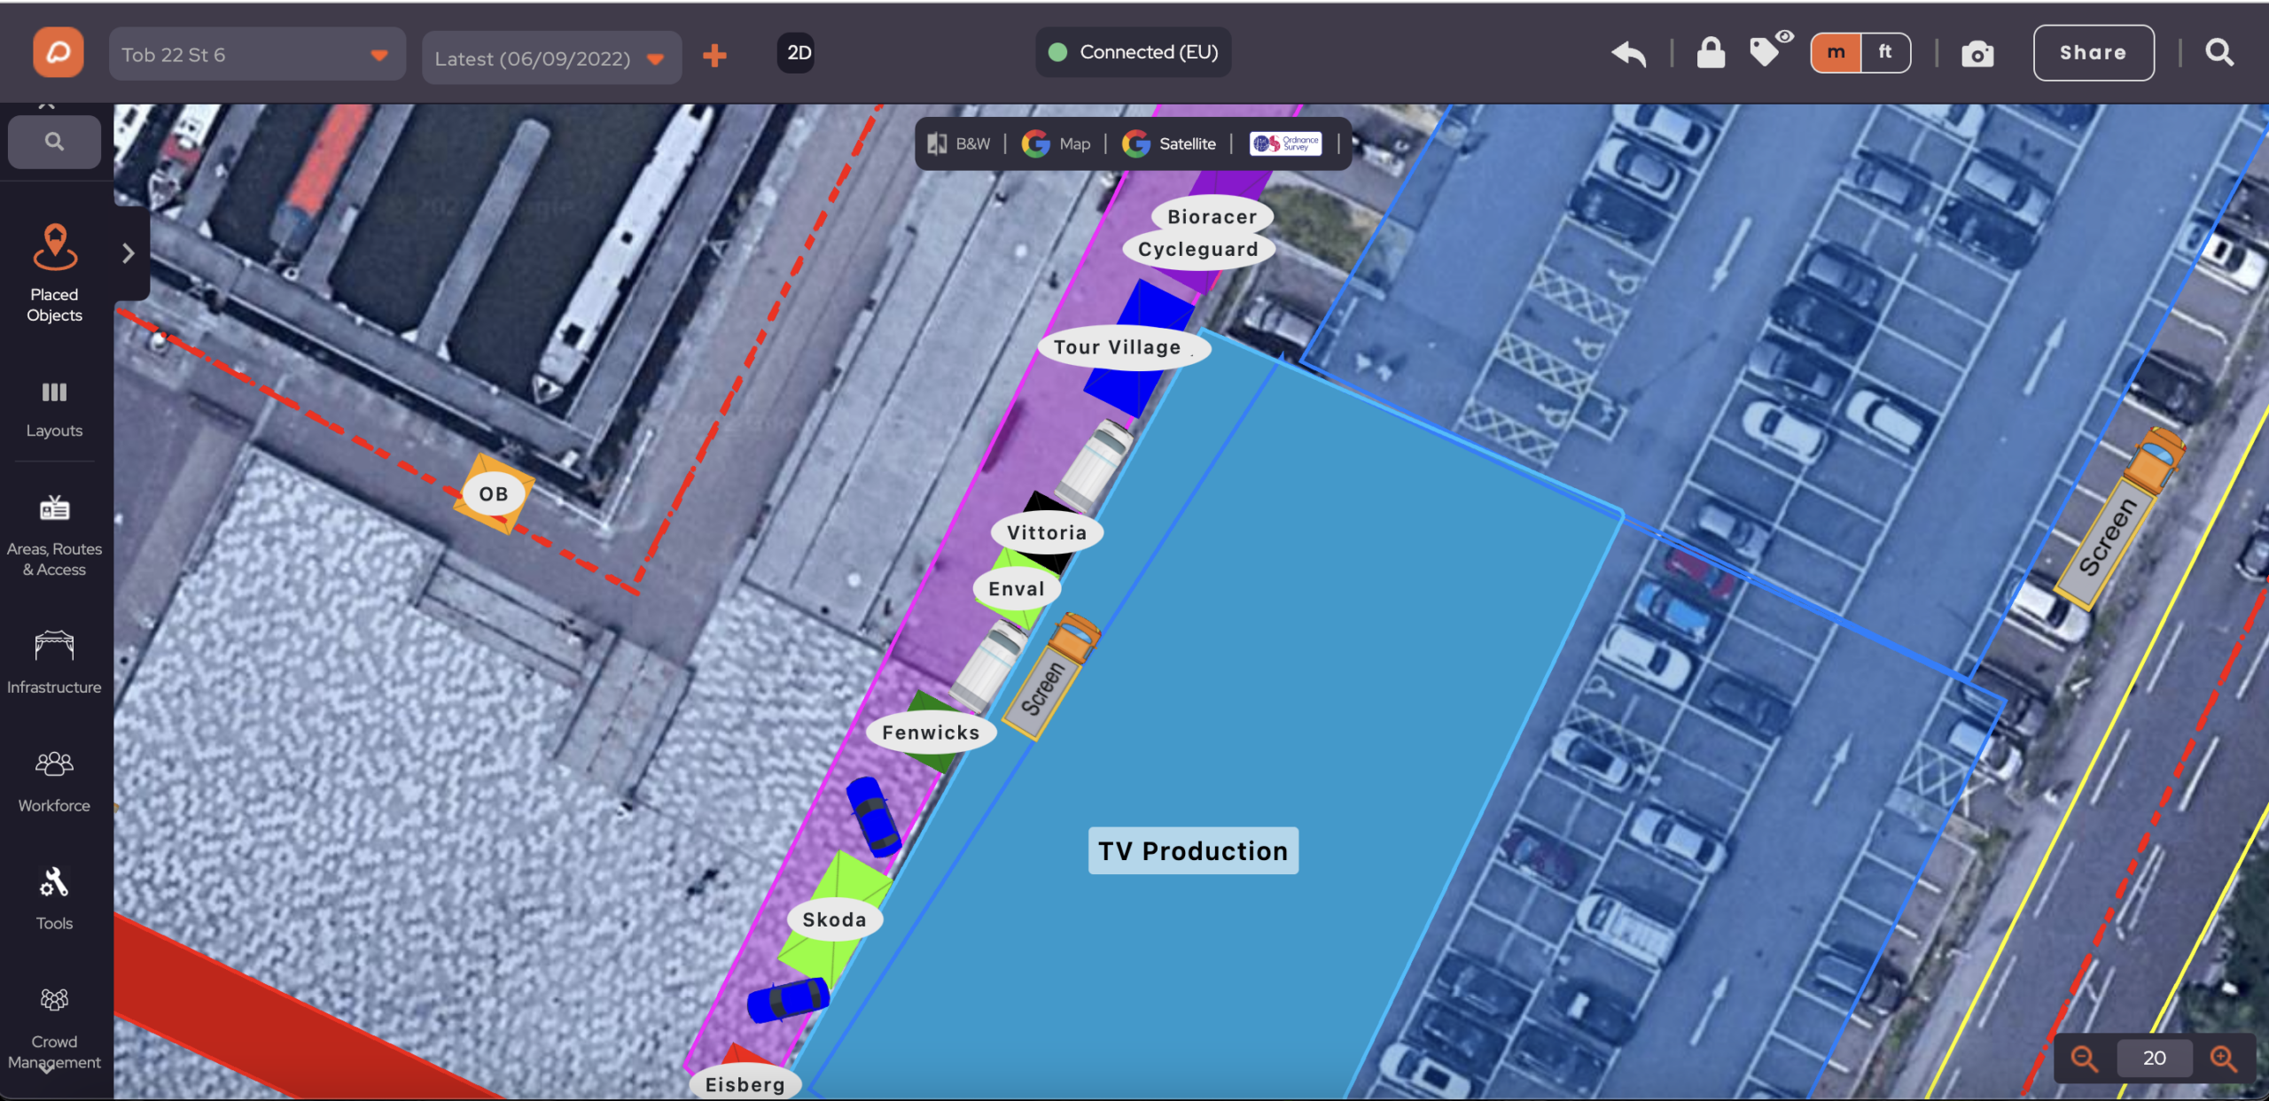The width and height of the screenshot is (2269, 1101).
Task: Switch units to feet
Action: [1885, 52]
